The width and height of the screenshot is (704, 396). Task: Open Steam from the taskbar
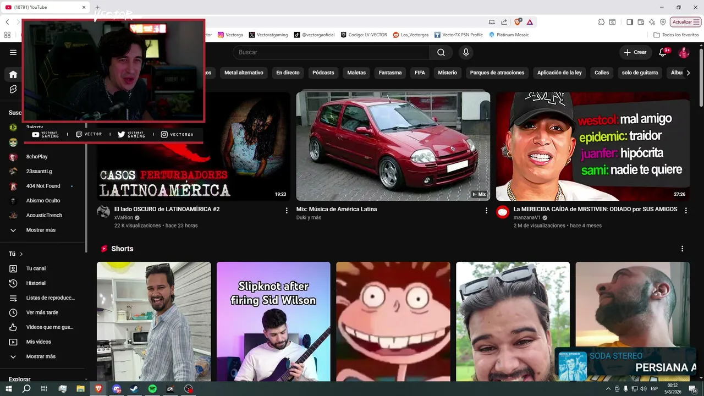[x=134, y=389]
